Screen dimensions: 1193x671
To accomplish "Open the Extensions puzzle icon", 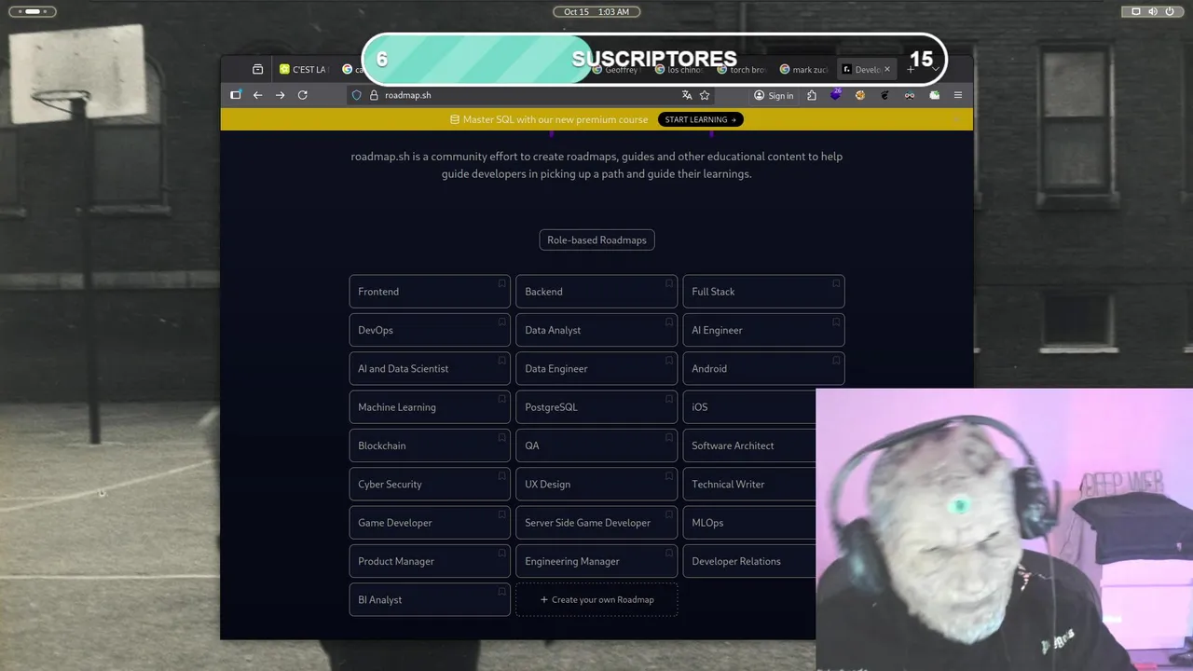I will pyautogui.click(x=812, y=95).
